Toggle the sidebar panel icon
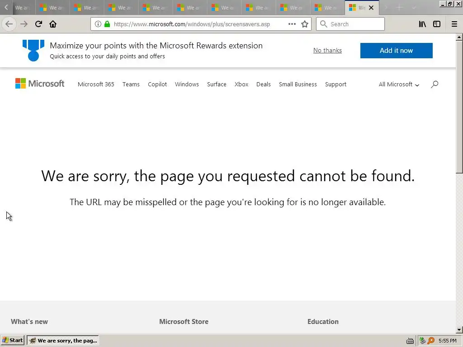 [x=437, y=24]
